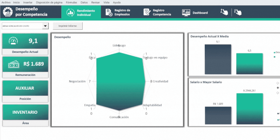Open the Archivo menu
Screen dimensions: 280x140
tap(6, 2)
